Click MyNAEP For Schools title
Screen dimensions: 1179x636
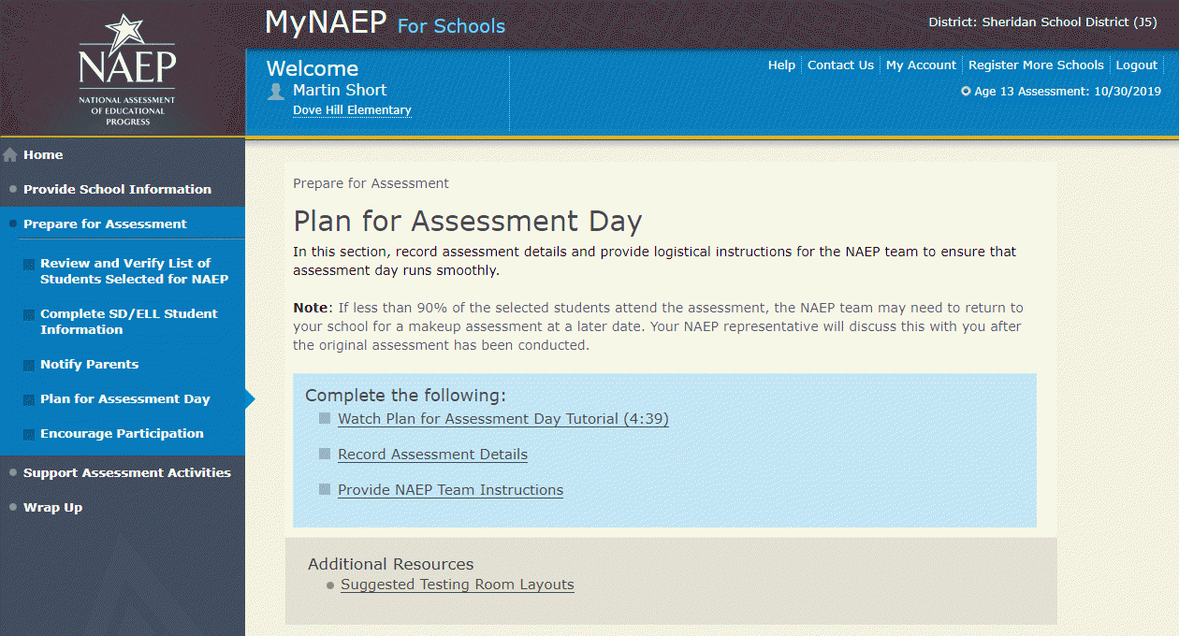pyautogui.click(x=385, y=22)
